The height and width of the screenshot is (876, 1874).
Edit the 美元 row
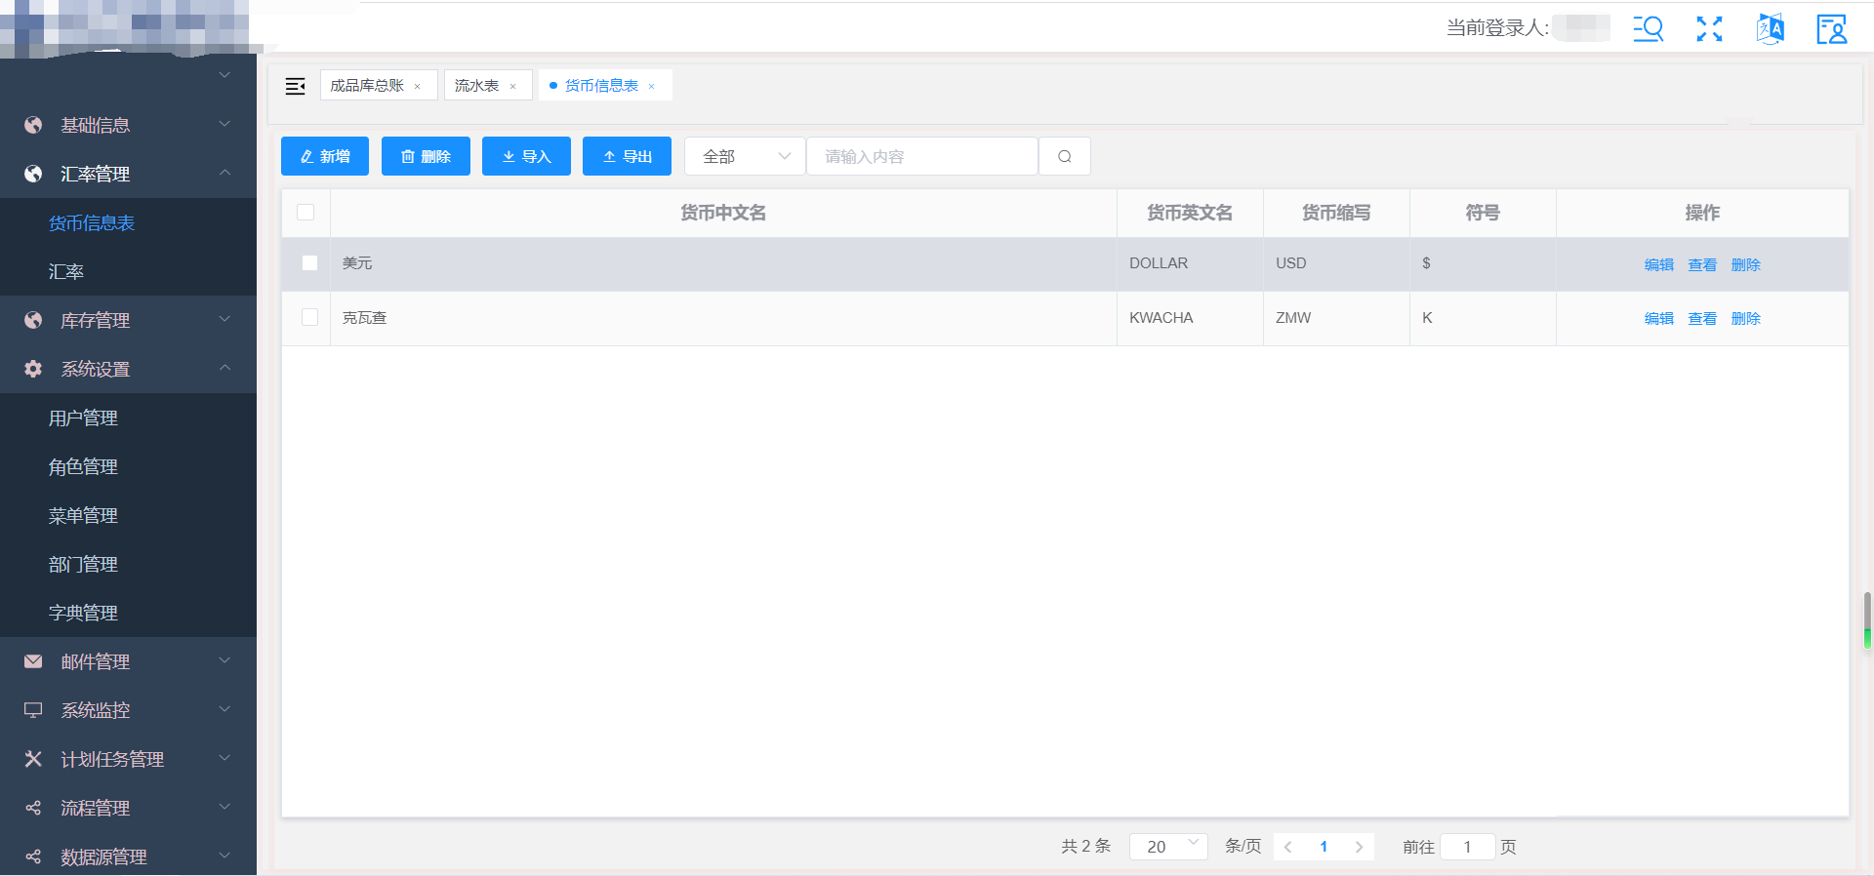(x=1658, y=264)
